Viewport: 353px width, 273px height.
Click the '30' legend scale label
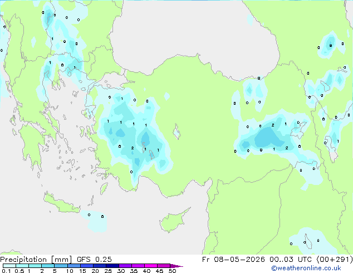pyautogui.click(x=121, y=271)
